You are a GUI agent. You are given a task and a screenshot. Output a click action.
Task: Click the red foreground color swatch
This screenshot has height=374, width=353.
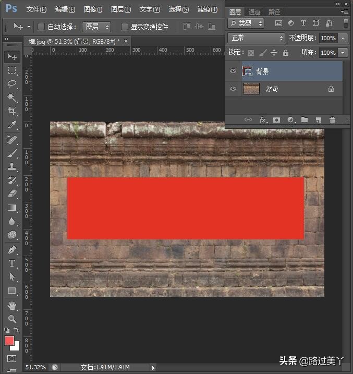[9, 341]
